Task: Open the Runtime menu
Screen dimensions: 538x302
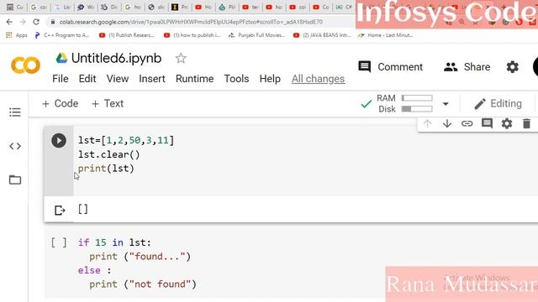Action: [x=194, y=79]
